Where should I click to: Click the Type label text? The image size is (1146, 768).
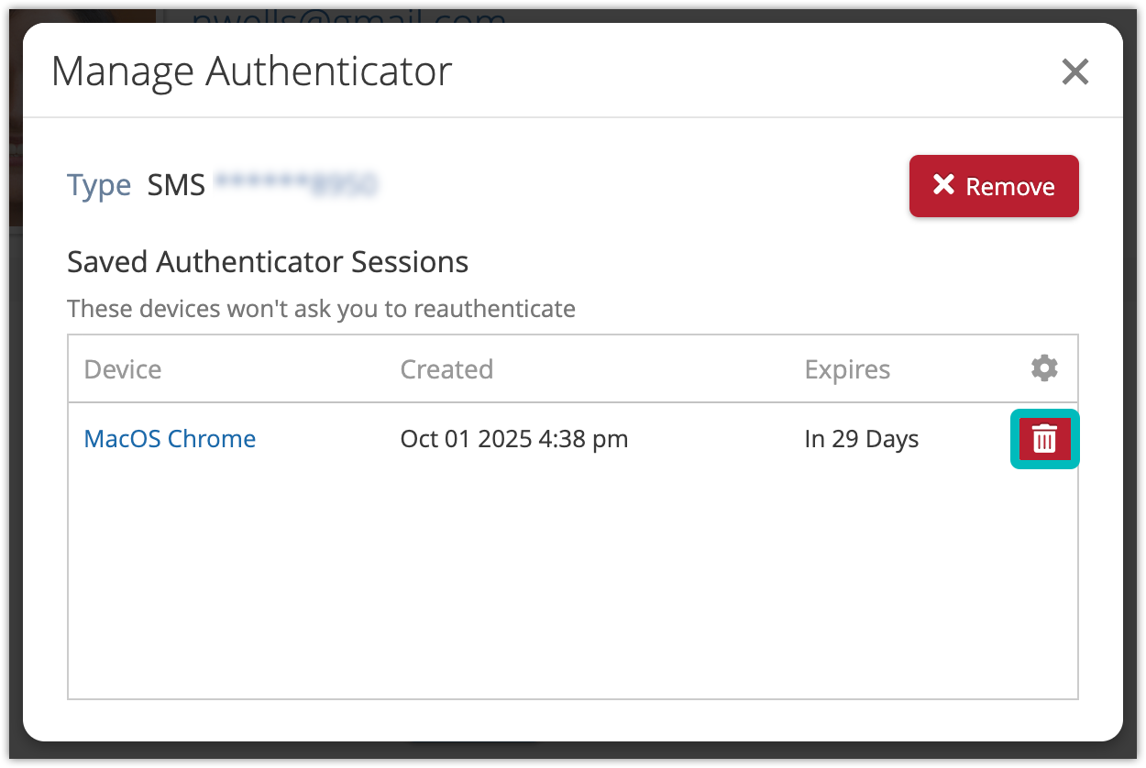pyautogui.click(x=99, y=185)
